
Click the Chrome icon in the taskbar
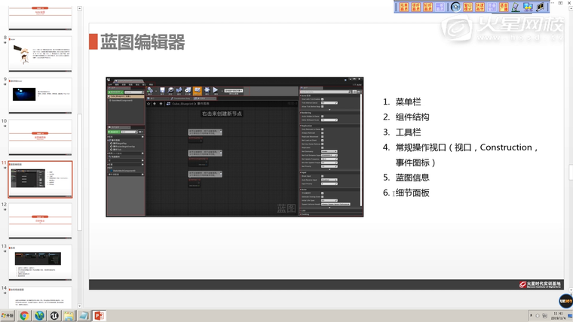click(x=24, y=316)
